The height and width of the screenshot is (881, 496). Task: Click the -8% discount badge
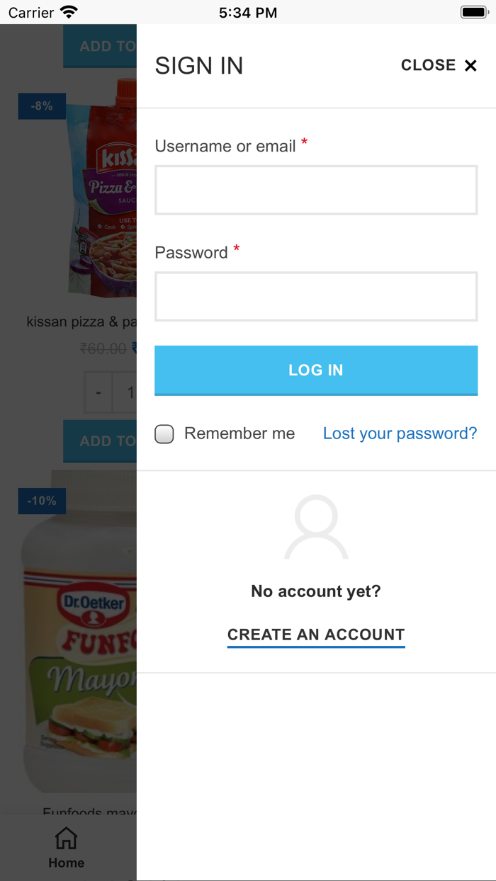click(x=42, y=106)
